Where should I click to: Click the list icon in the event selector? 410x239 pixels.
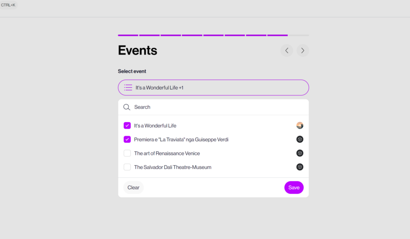(x=128, y=87)
